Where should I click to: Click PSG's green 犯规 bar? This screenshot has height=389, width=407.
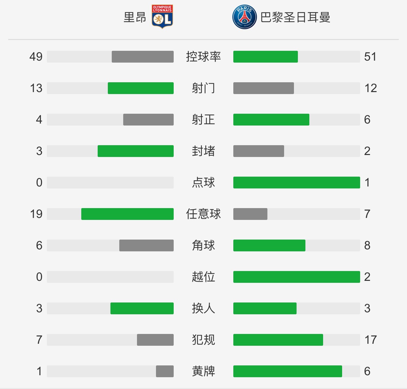pyautogui.click(x=278, y=340)
